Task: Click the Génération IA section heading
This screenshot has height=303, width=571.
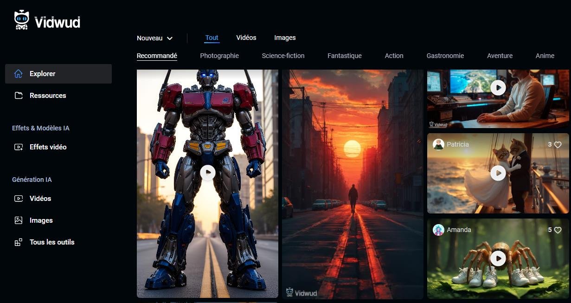Action: coord(32,180)
